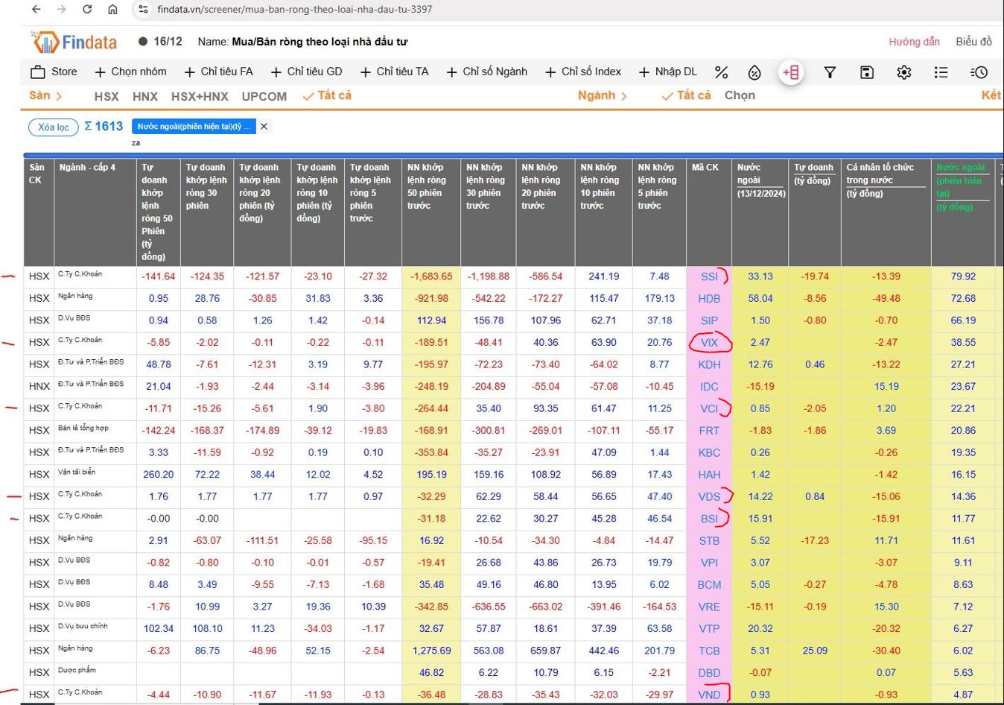Open the VND ticker
The image size is (1004, 705).
pyautogui.click(x=709, y=695)
